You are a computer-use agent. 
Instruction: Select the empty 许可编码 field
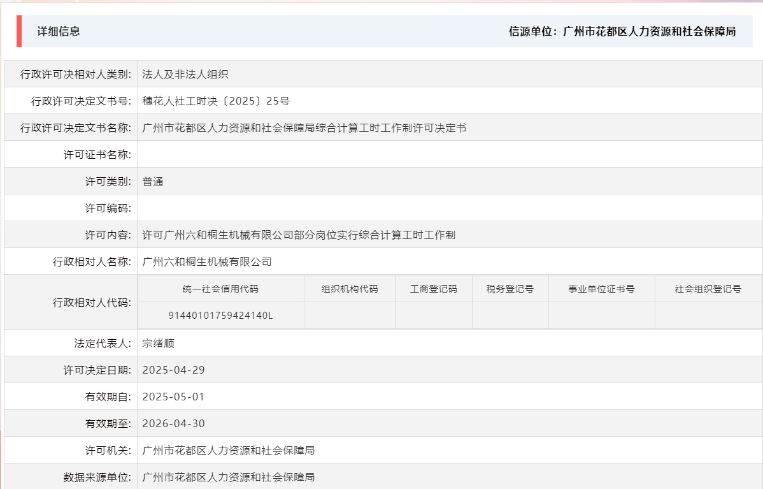click(x=255, y=207)
